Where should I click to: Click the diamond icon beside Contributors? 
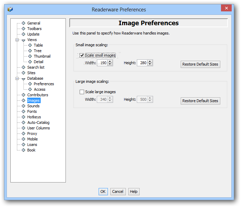point(23,95)
